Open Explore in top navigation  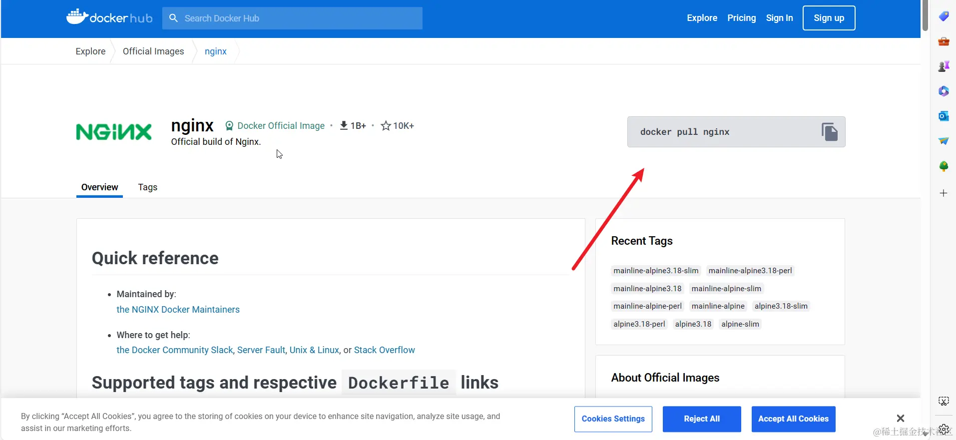click(x=702, y=18)
